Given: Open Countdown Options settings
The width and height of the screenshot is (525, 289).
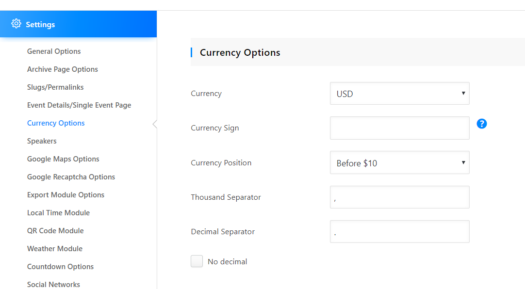Looking at the screenshot, I should (x=60, y=267).
